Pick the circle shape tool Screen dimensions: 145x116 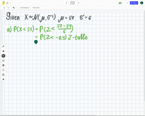click(x=3, y=70)
